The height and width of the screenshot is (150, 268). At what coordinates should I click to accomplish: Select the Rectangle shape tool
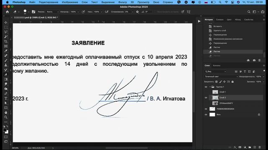[x=6, y=108]
